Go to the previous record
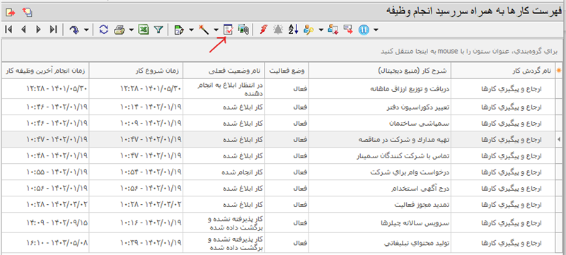 [23, 30]
